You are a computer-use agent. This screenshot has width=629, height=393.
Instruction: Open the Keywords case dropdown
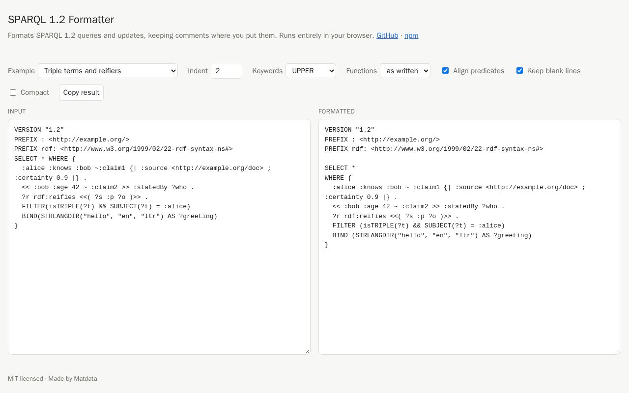pos(311,71)
